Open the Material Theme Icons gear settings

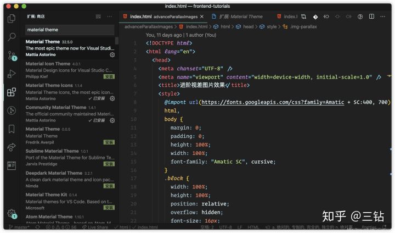point(112,98)
